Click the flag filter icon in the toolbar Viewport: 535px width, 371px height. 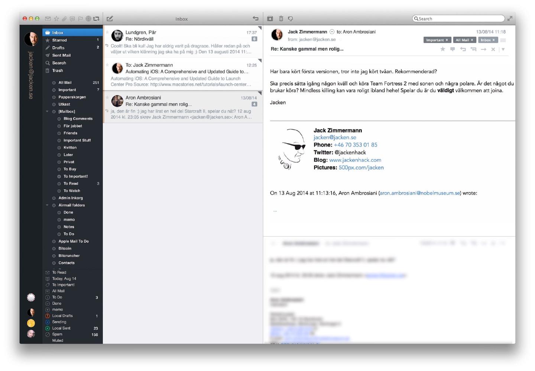coord(80,19)
